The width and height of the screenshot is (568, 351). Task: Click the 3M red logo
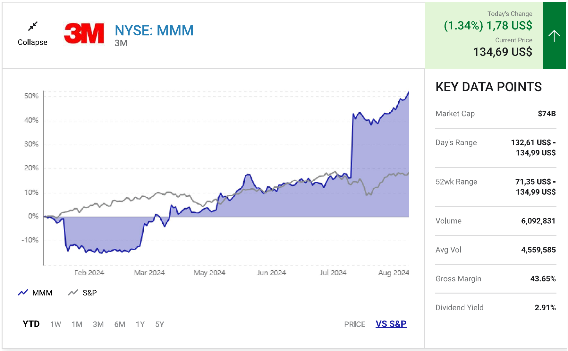[84, 33]
